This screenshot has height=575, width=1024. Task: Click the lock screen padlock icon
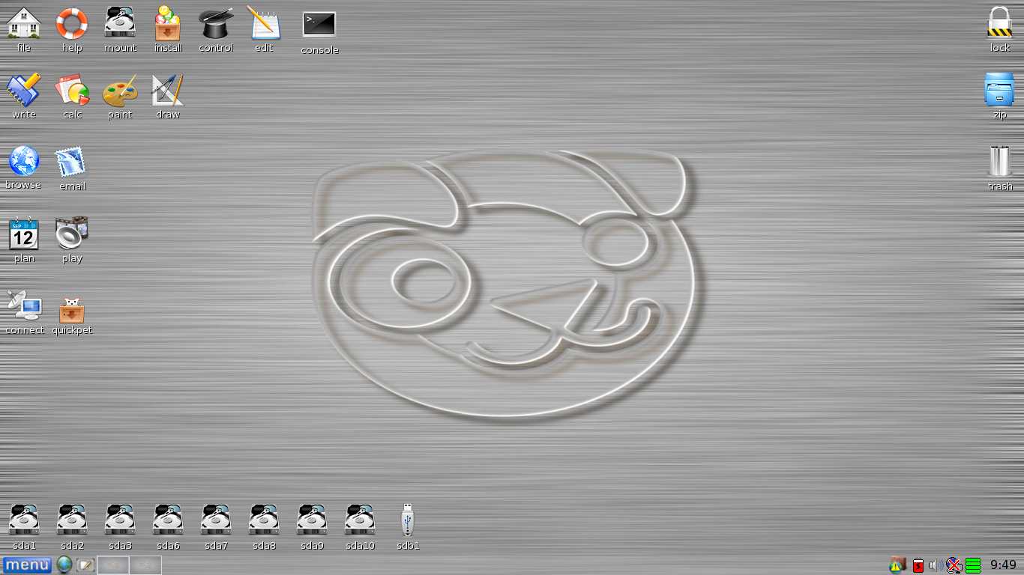click(x=999, y=23)
